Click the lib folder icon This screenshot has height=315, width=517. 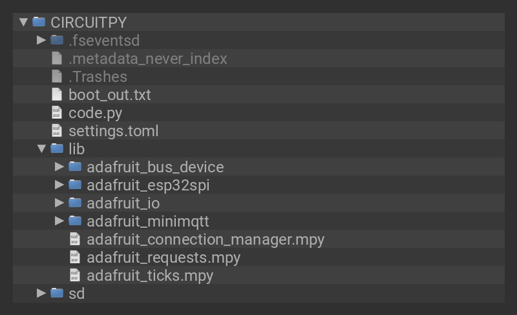[57, 148]
